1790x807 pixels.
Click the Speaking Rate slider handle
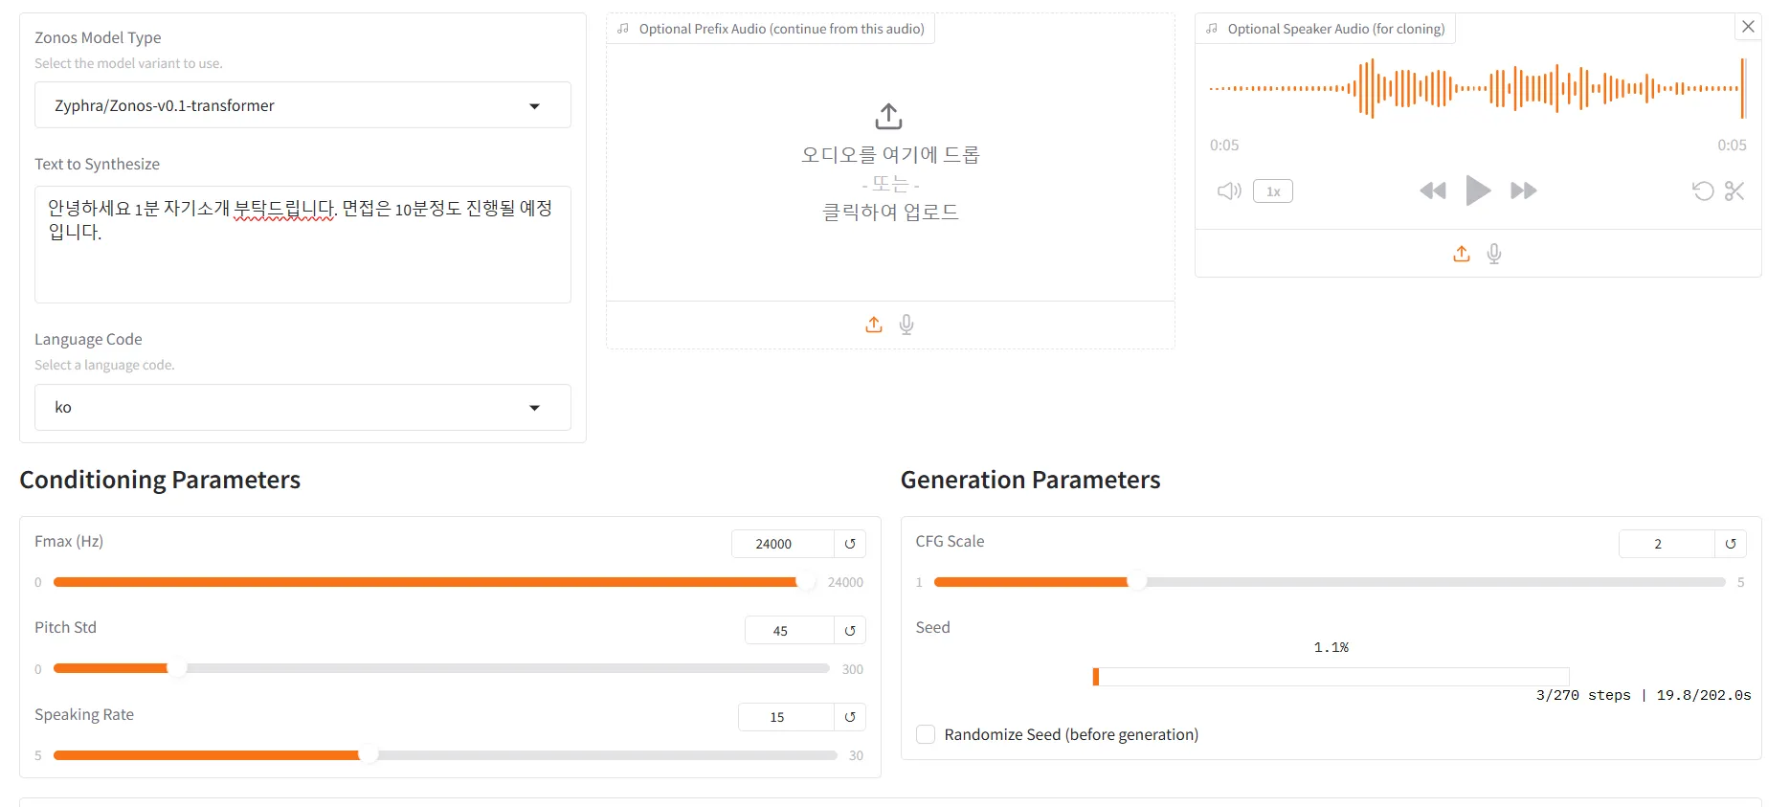click(x=369, y=755)
